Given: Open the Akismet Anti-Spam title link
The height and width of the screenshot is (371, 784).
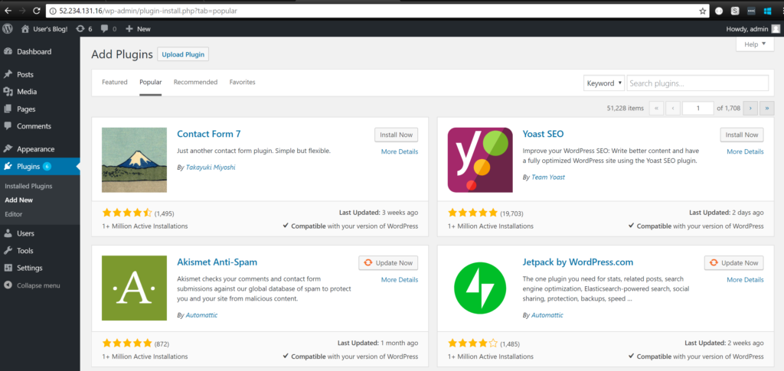Looking at the screenshot, I should coord(217,262).
